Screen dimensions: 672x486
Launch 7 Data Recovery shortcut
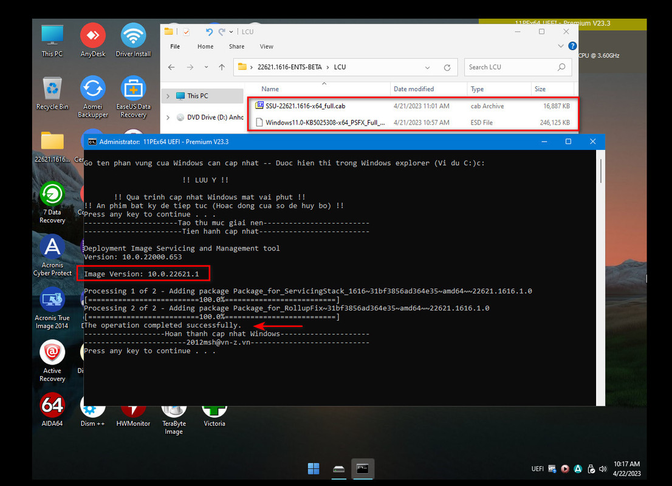pos(52,203)
